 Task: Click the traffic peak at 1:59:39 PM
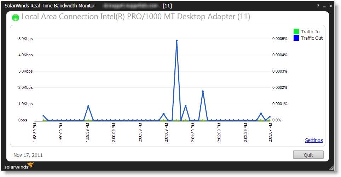point(88,106)
